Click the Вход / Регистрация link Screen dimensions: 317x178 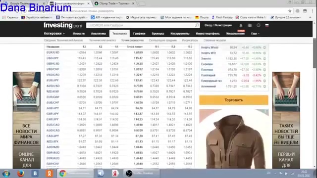point(218,25)
